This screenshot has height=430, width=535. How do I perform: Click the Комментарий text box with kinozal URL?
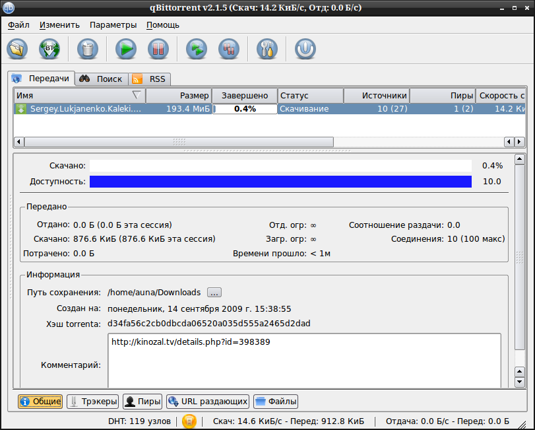click(x=304, y=361)
